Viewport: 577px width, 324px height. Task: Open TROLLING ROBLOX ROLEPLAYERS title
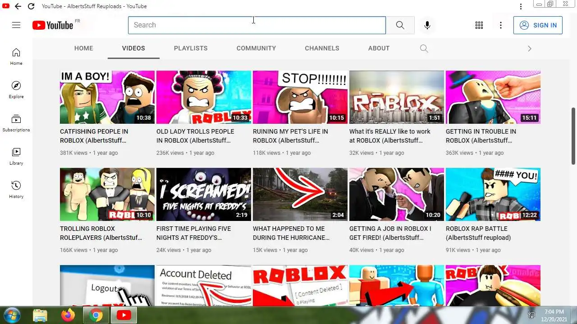[101, 233]
